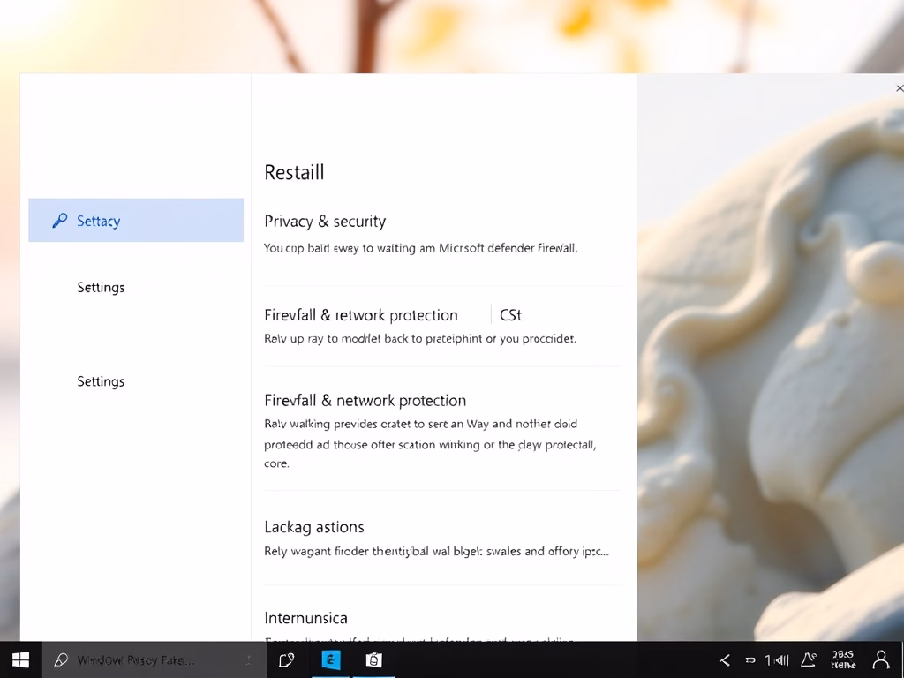The width and height of the screenshot is (904, 678).
Task: Click the small battery icon in tray
Action: pyautogui.click(x=750, y=659)
